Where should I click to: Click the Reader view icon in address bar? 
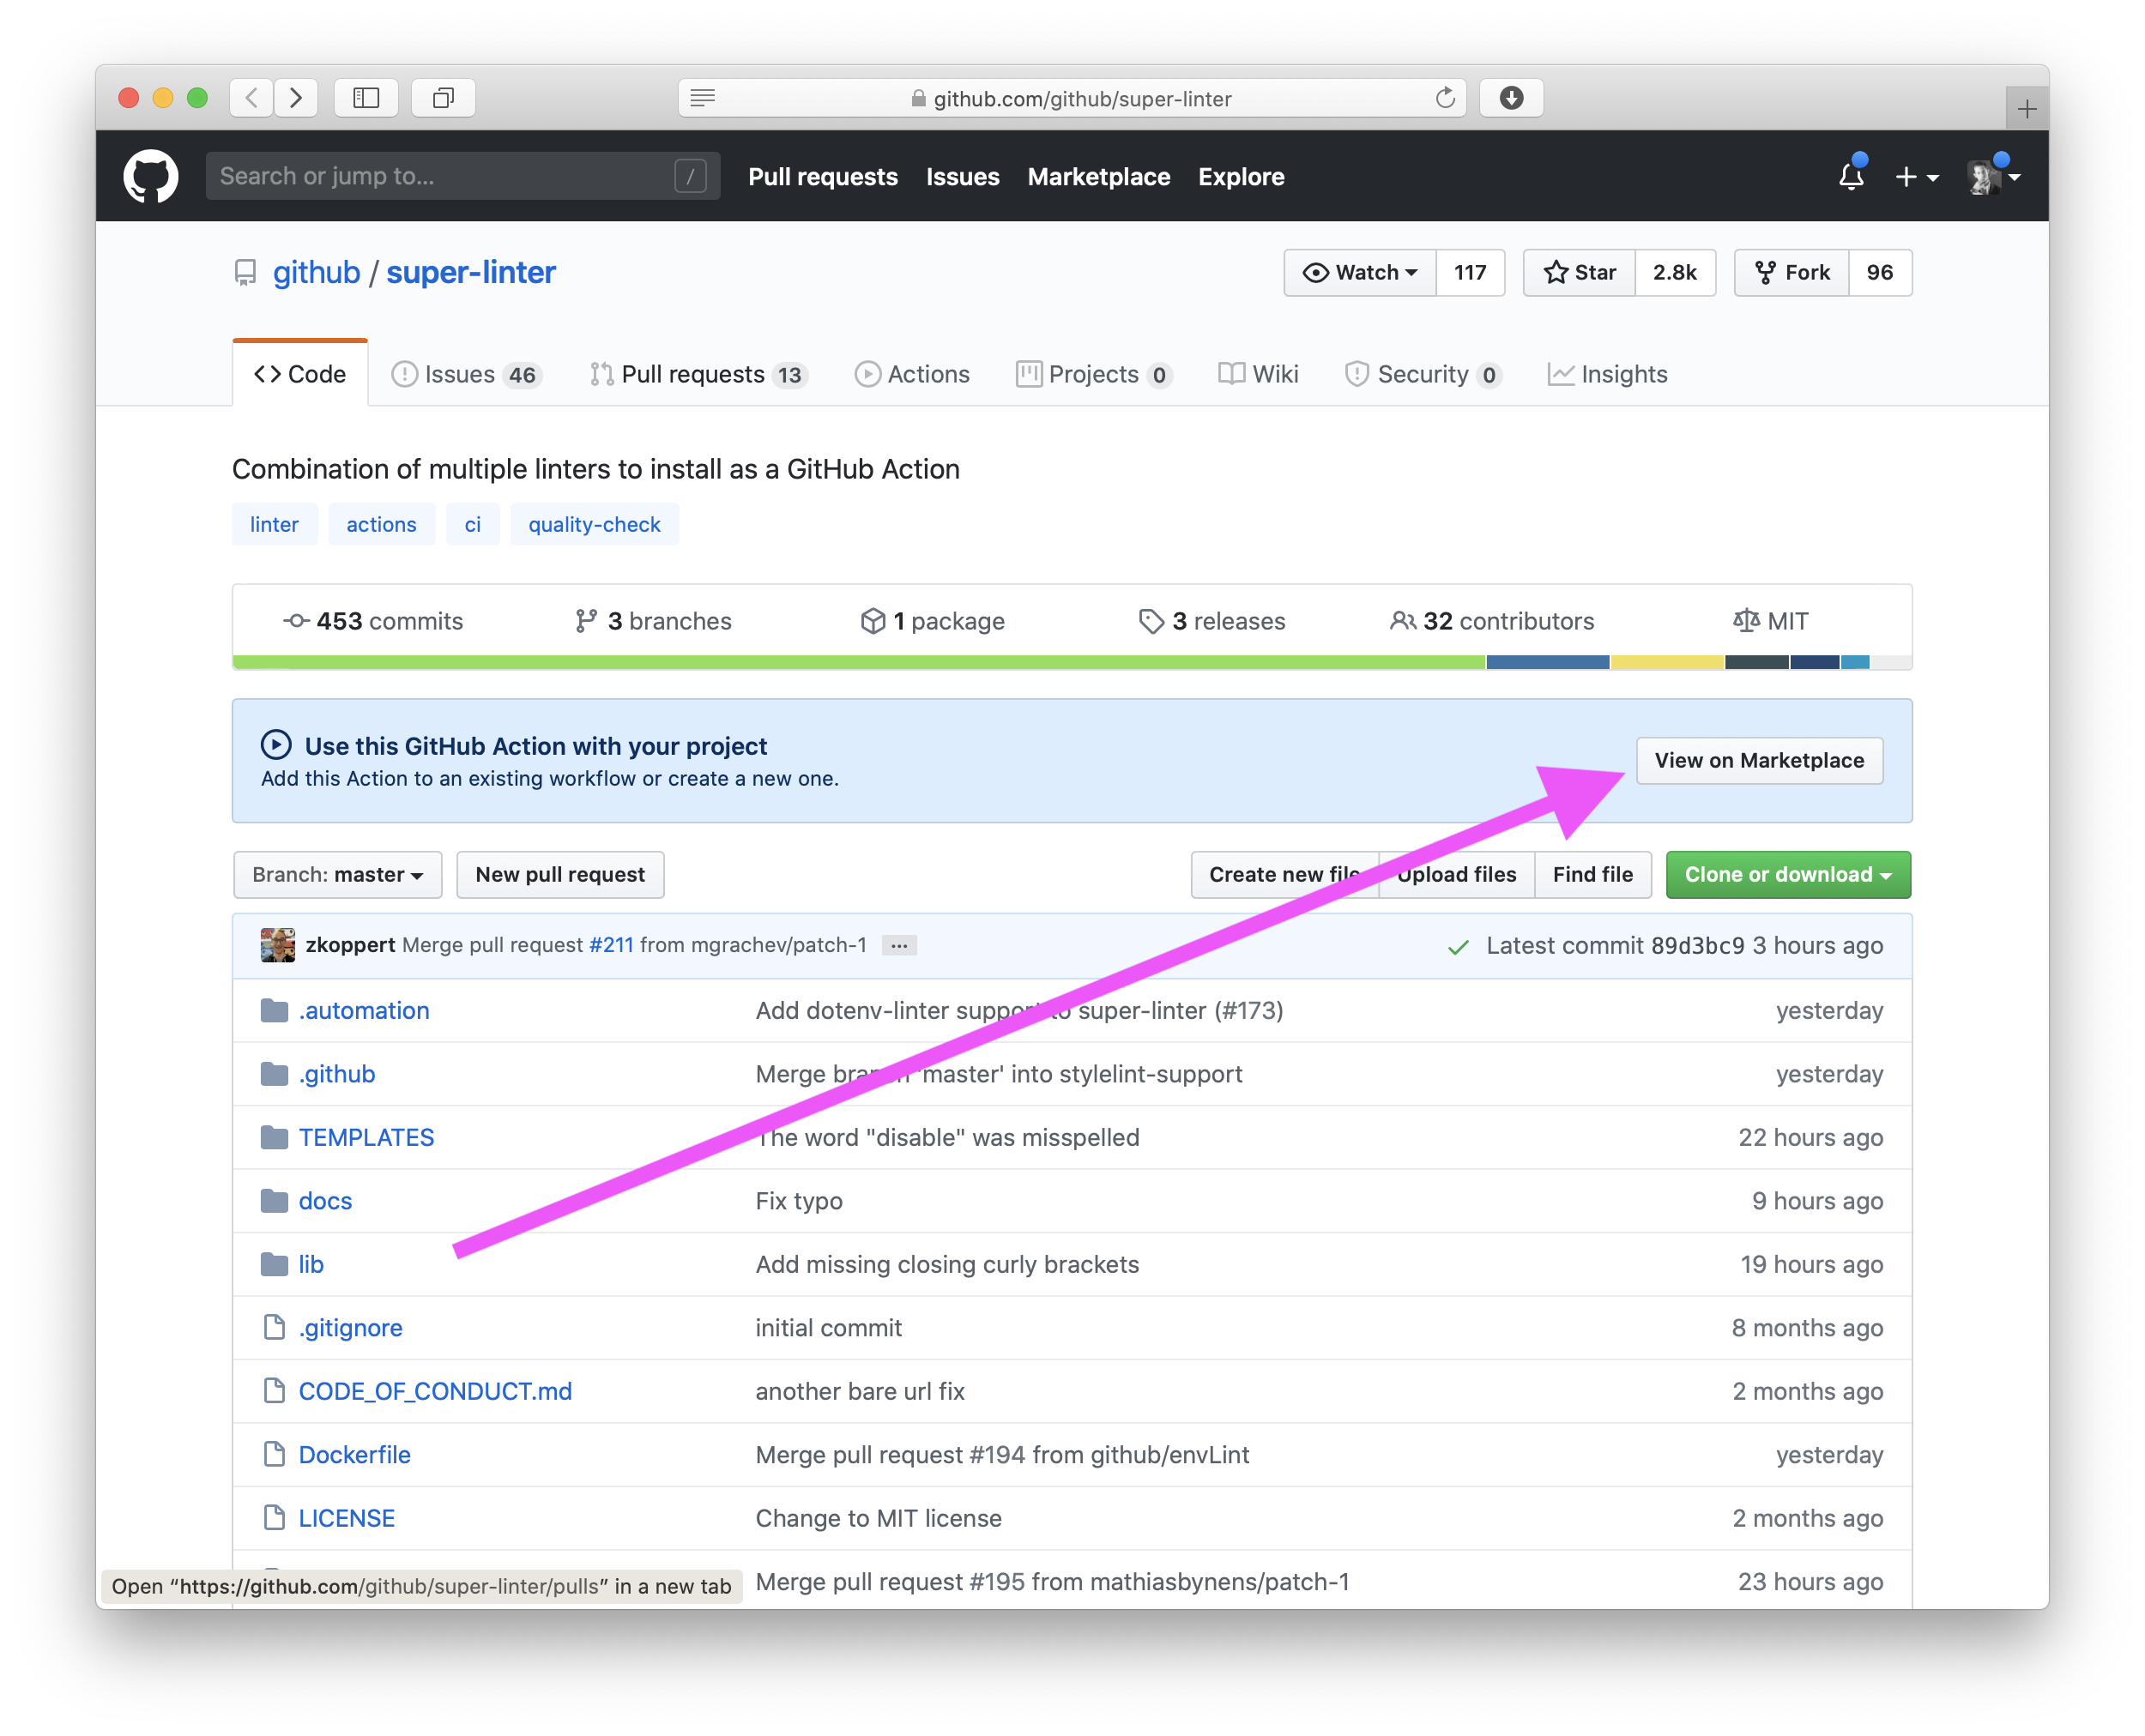click(704, 98)
